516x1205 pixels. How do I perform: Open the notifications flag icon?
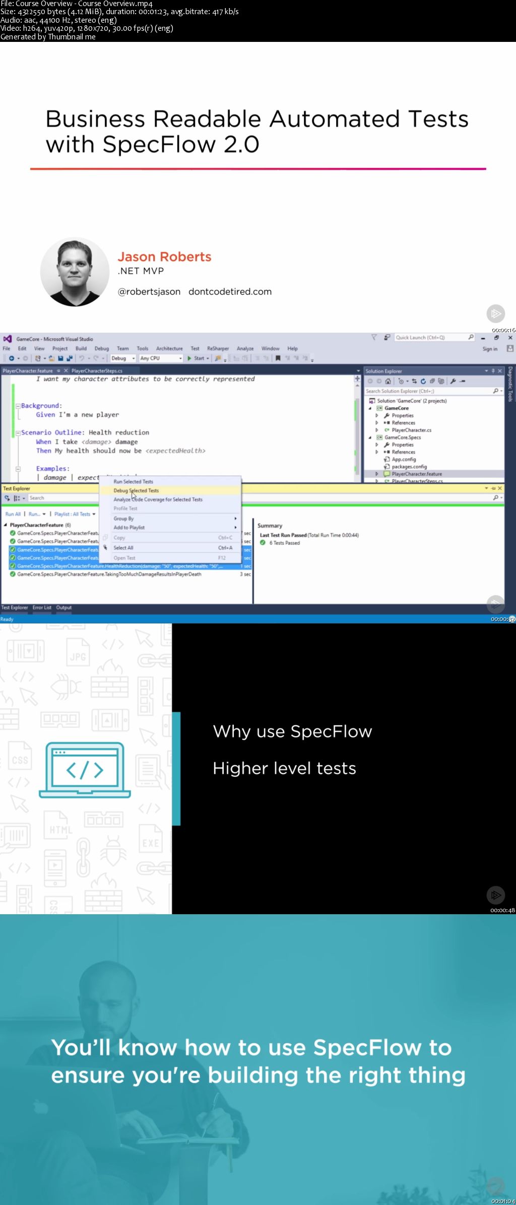point(374,337)
